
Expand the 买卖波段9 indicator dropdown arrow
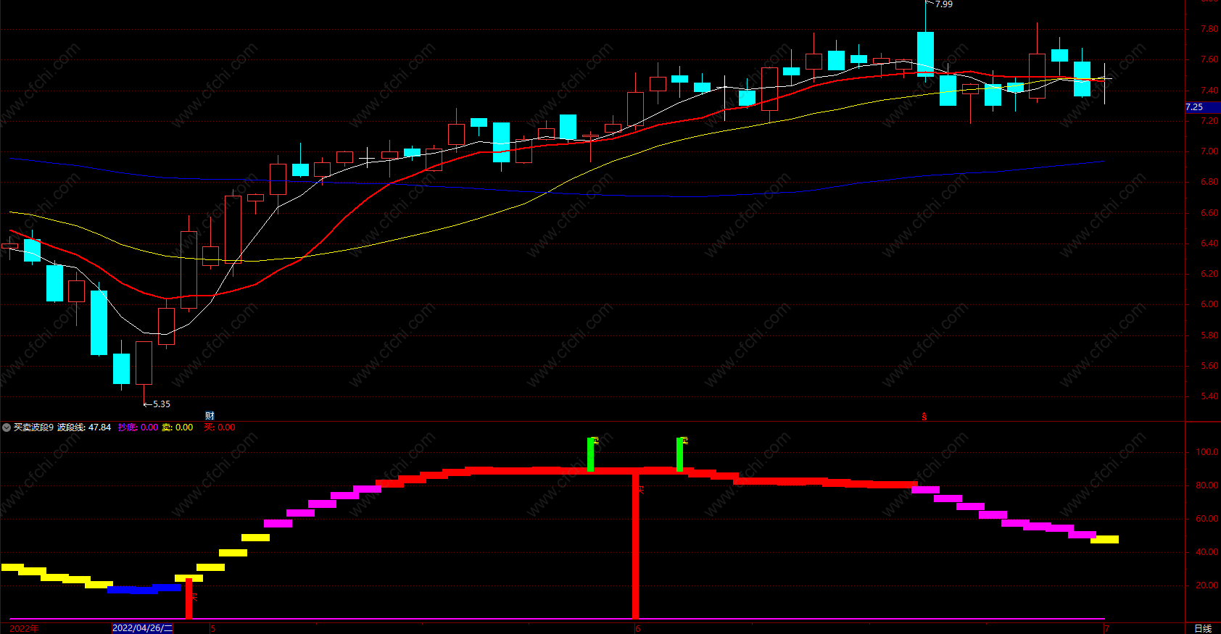coord(7,427)
